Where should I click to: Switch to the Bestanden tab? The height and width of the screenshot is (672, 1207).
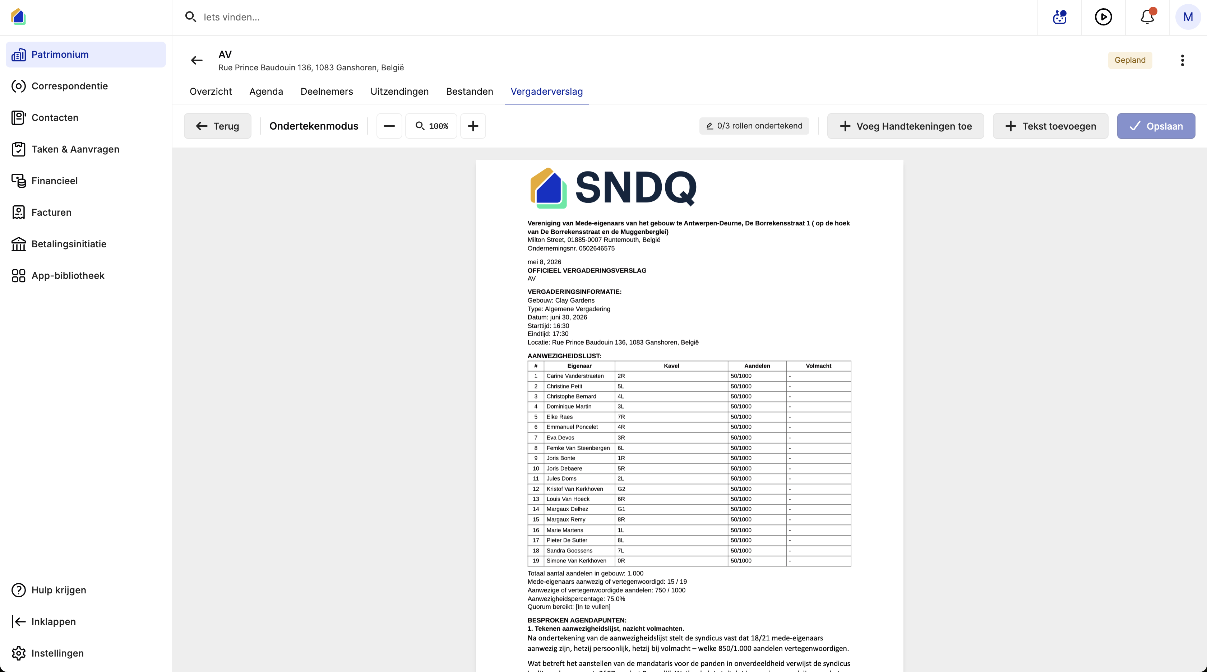[470, 92]
